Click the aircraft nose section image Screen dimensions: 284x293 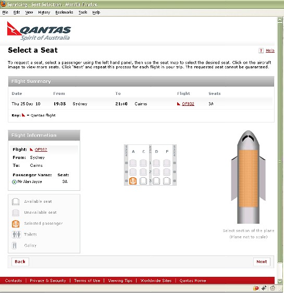click(x=249, y=140)
